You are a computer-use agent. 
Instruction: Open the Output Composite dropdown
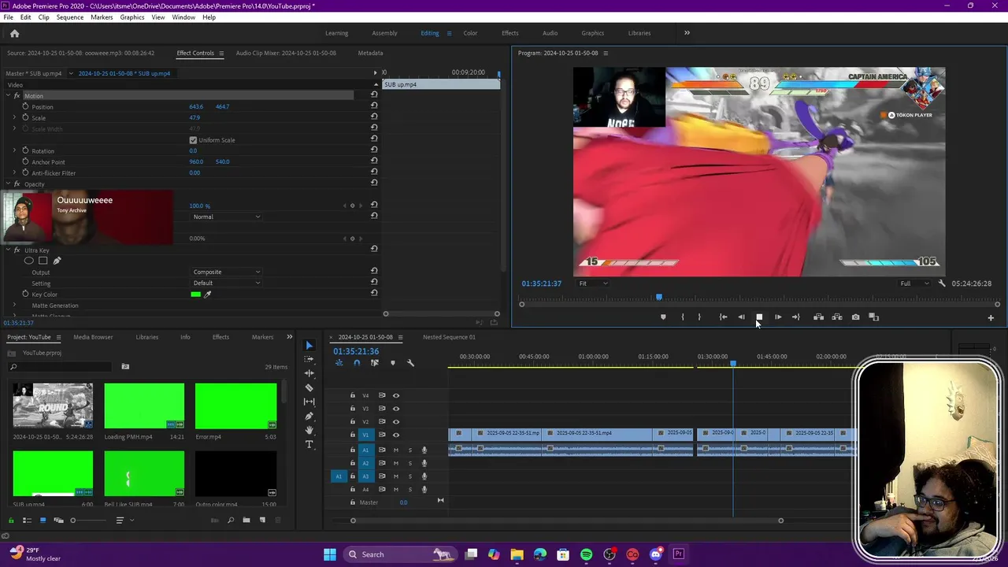click(227, 272)
